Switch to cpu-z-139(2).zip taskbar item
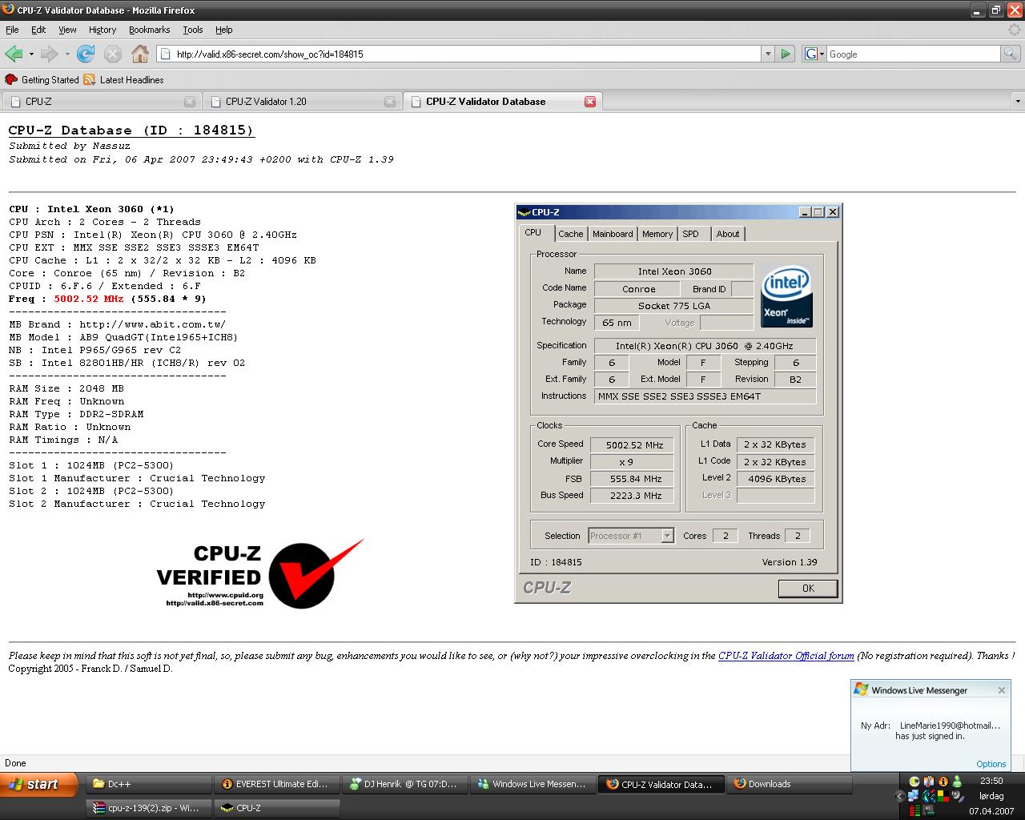The width and height of the screenshot is (1025, 820). (x=148, y=808)
